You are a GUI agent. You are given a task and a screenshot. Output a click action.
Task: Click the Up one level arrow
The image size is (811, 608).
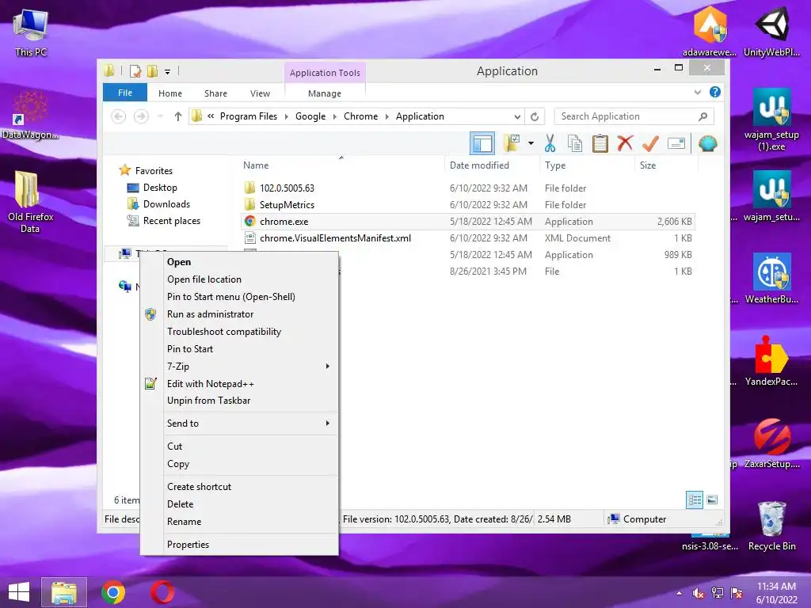(178, 116)
